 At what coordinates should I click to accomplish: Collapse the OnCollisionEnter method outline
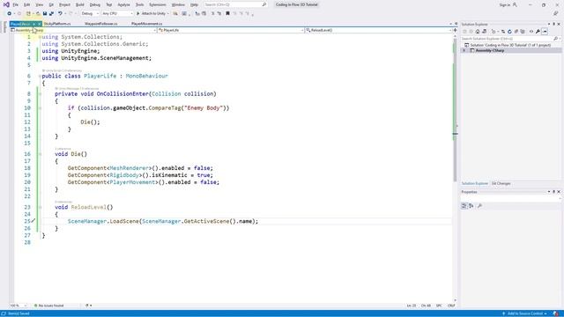(40, 94)
